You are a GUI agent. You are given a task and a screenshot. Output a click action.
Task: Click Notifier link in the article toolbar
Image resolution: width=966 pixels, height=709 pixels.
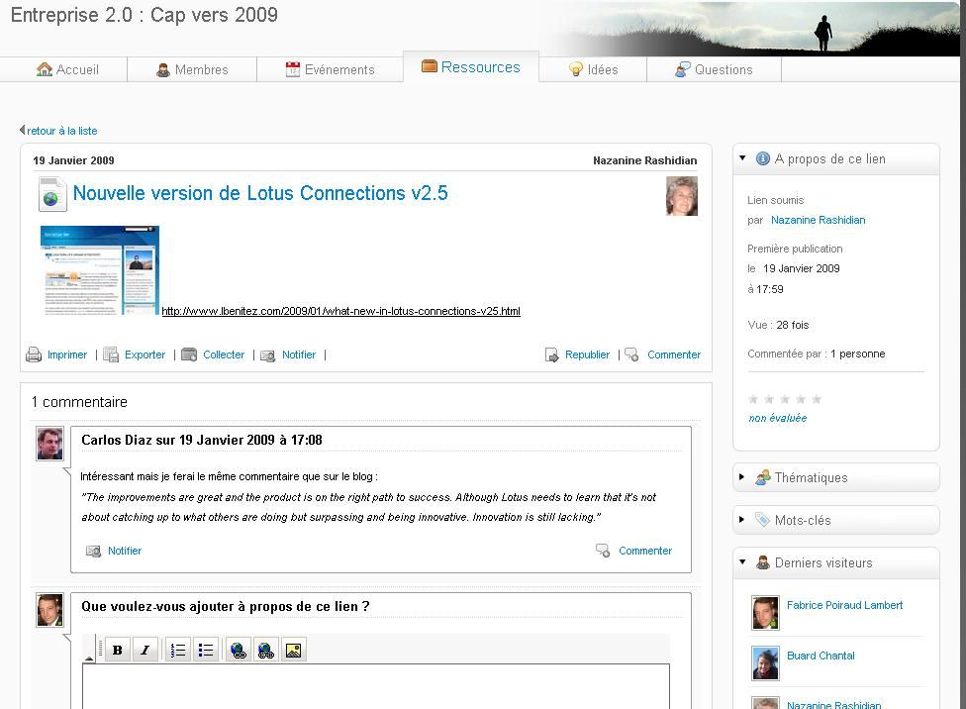pos(299,354)
